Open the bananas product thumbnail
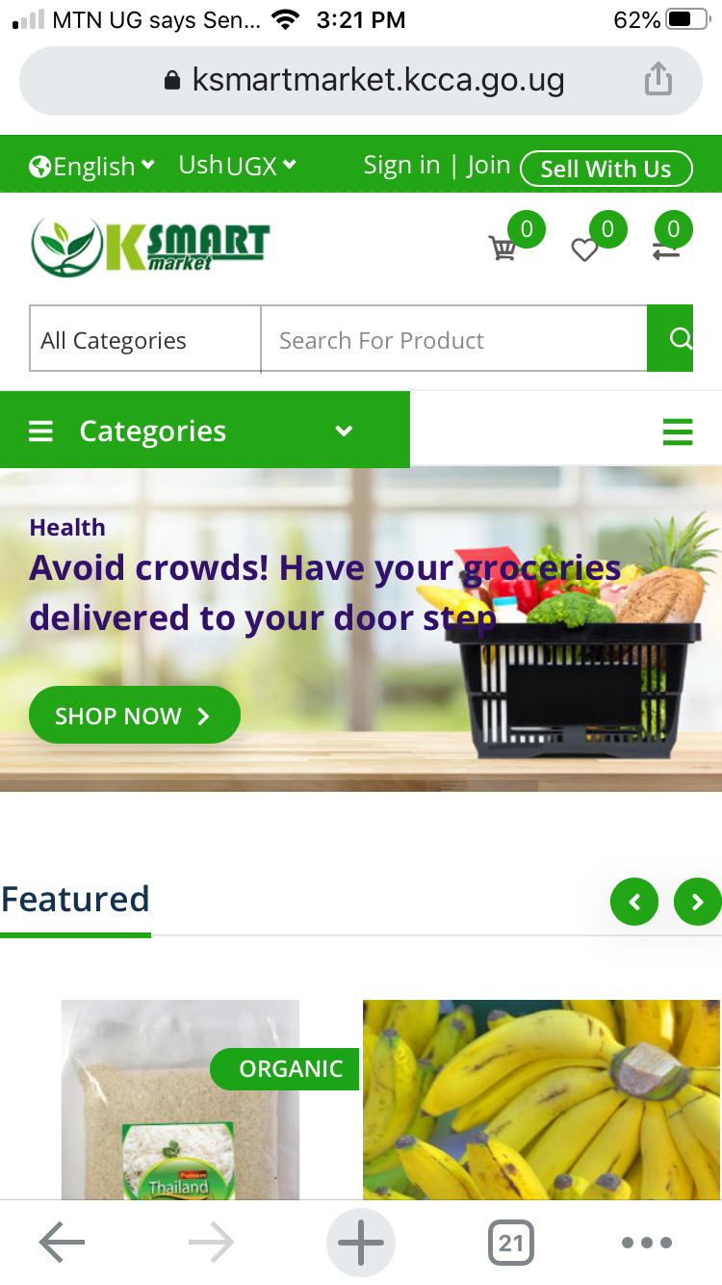The width and height of the screenshot is (722, 1285). [x=541, y=1099]
